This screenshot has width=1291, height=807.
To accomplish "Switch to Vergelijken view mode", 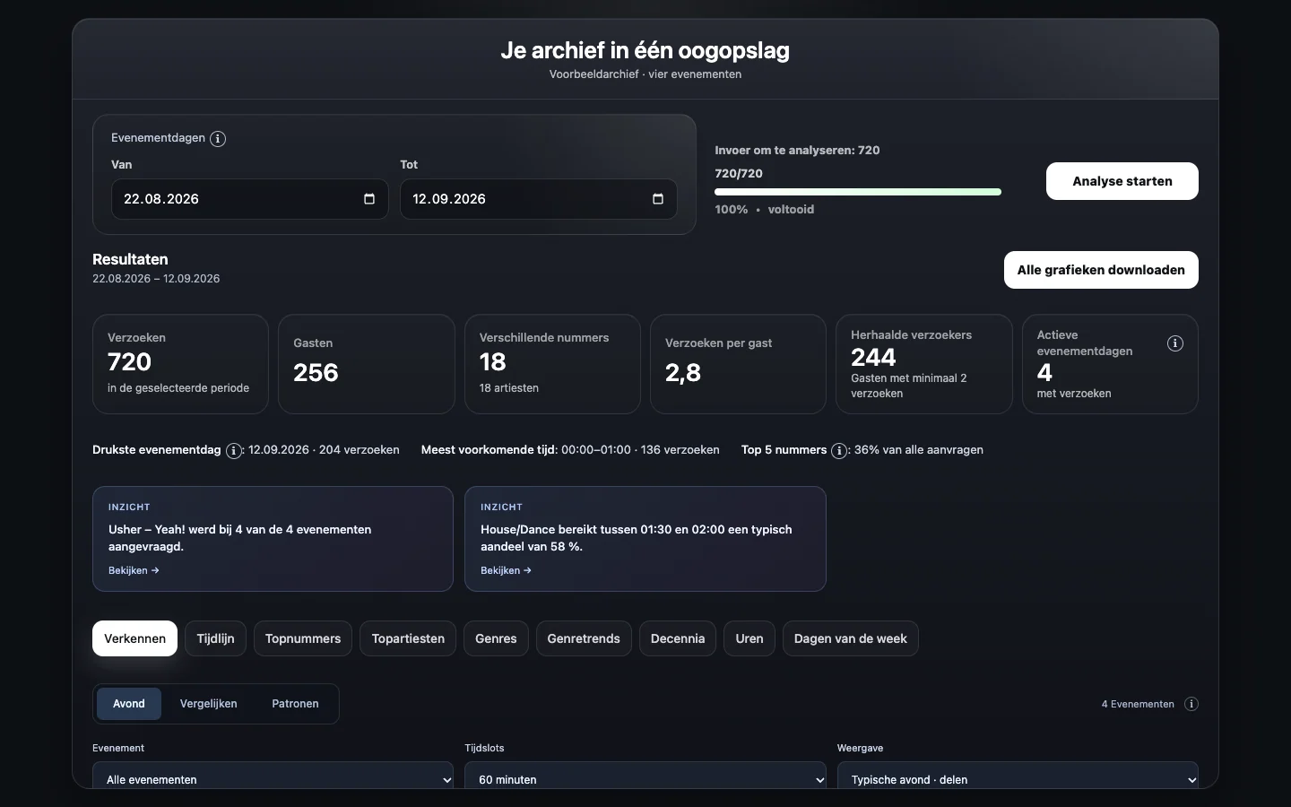I will [x=208, y=704].
